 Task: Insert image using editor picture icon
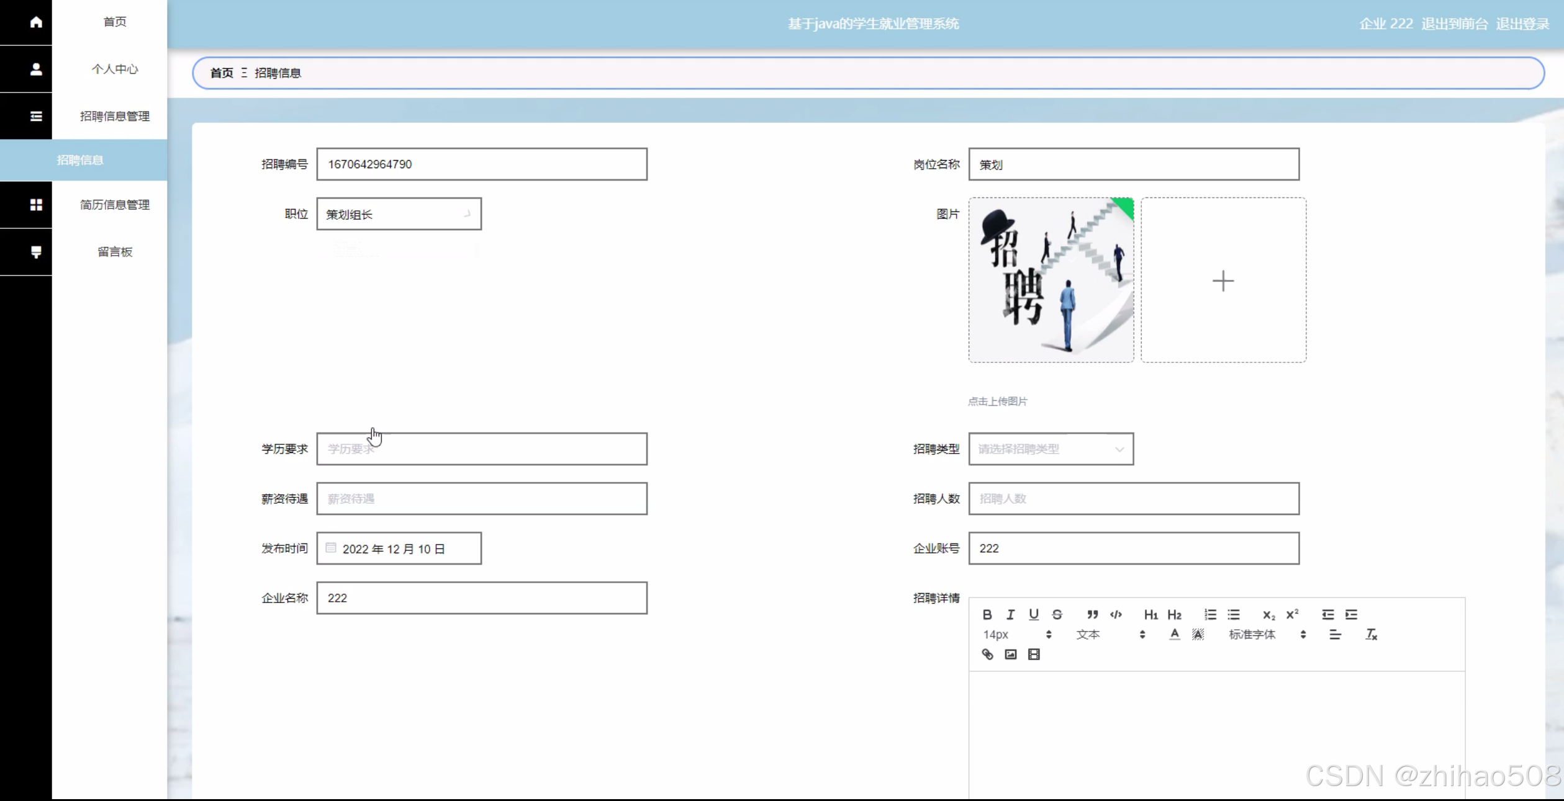point(1010,654)
